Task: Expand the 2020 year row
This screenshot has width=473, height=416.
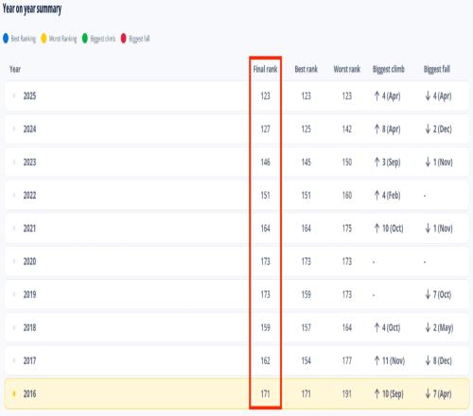Action: pos(14,261)
